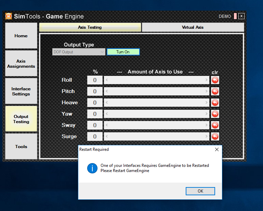The height and width of the screenshot is (211, 263).
Task: Click the Pitch axis slider track
Action: [157, 91]
